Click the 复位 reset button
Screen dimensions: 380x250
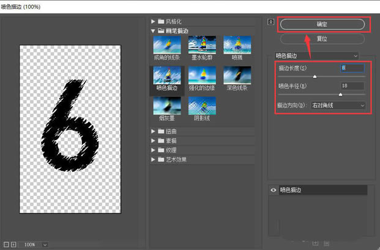[322, 38]
